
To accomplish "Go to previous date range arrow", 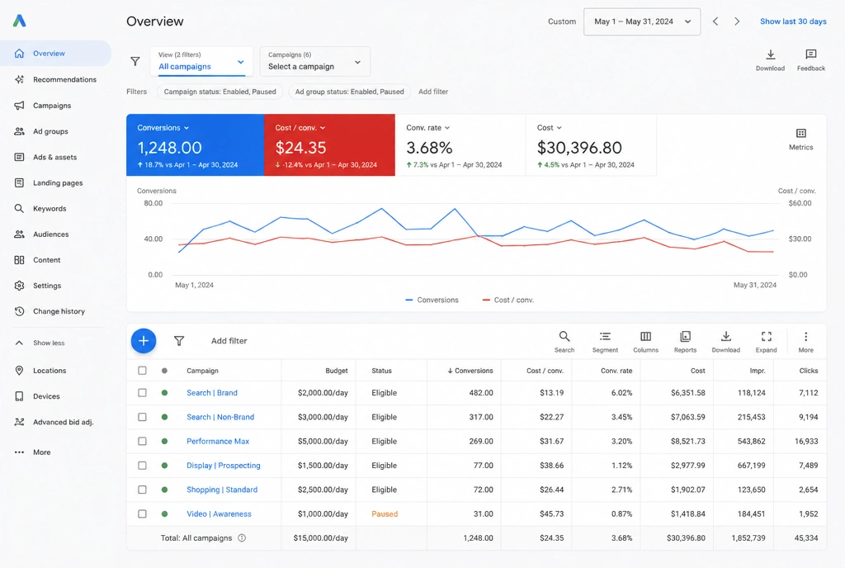I will 715,21.
